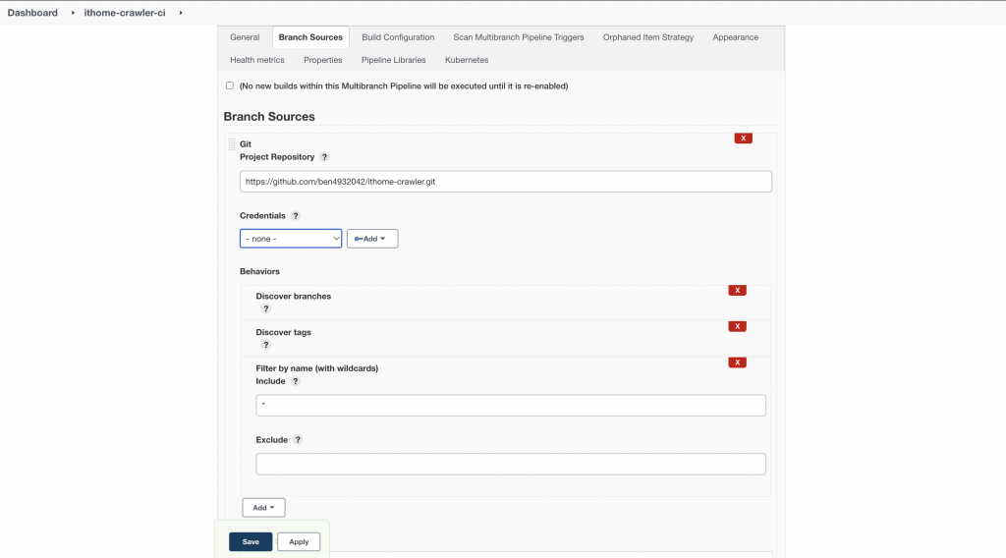Open help for Project Repository
Viewport: 1006px width, 558px height.
[x=325, y=157]
